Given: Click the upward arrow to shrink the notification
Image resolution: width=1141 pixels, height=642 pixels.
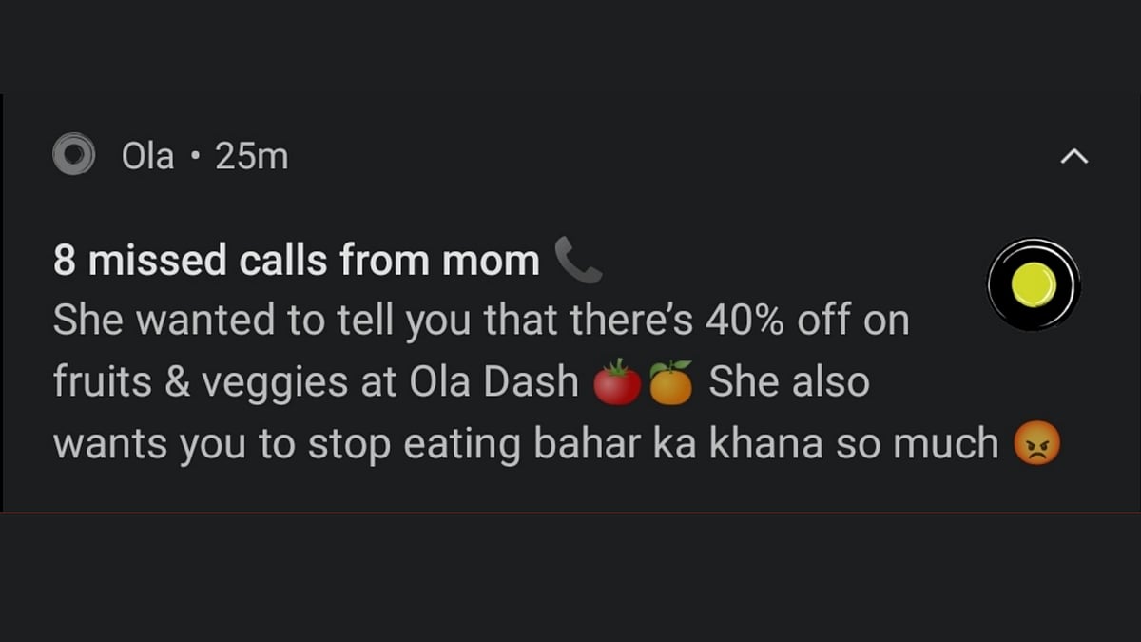Looking at the screenshot, I should click(1074, 155).
